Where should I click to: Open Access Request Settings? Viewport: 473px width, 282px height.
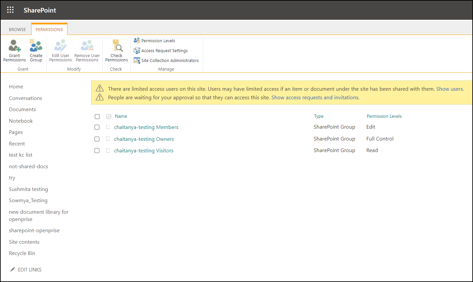point(165,50)
